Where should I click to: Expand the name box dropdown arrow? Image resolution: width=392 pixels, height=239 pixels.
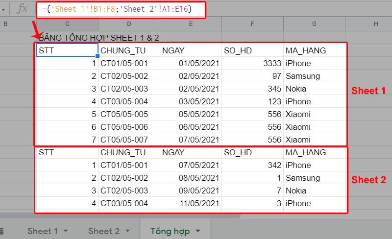click(x=3, y=9)
